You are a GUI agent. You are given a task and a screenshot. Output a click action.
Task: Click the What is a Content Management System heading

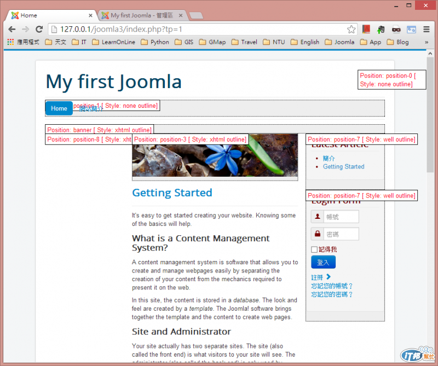pyautogui.click(x=200, y=243)
